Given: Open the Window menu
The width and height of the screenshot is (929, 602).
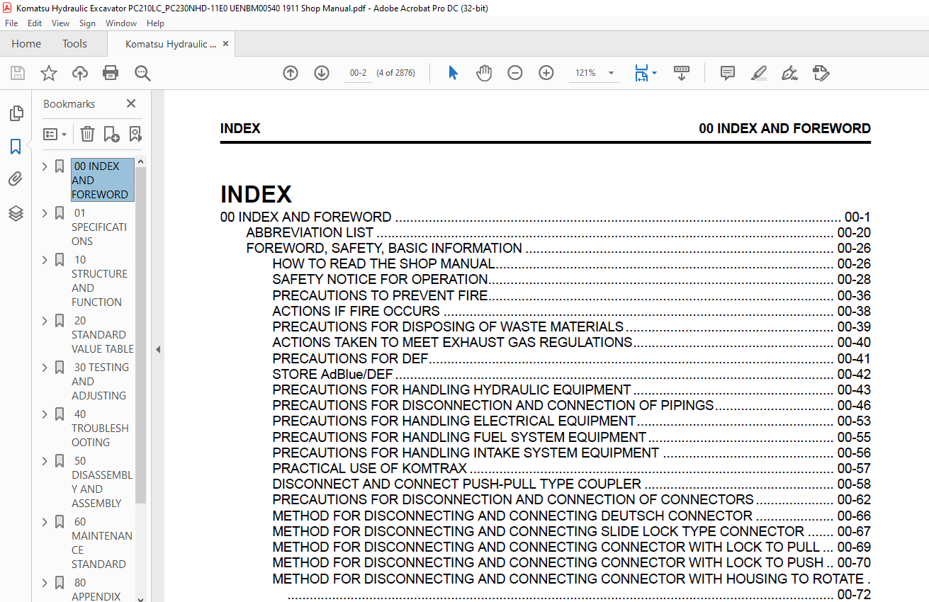Looking at the screenshot, I should click(121, 23).
